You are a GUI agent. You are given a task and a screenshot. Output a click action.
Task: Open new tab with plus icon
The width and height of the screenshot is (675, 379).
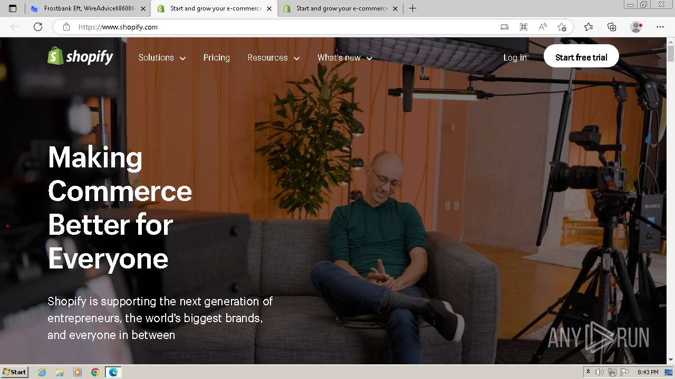click(x=412, y=8)
